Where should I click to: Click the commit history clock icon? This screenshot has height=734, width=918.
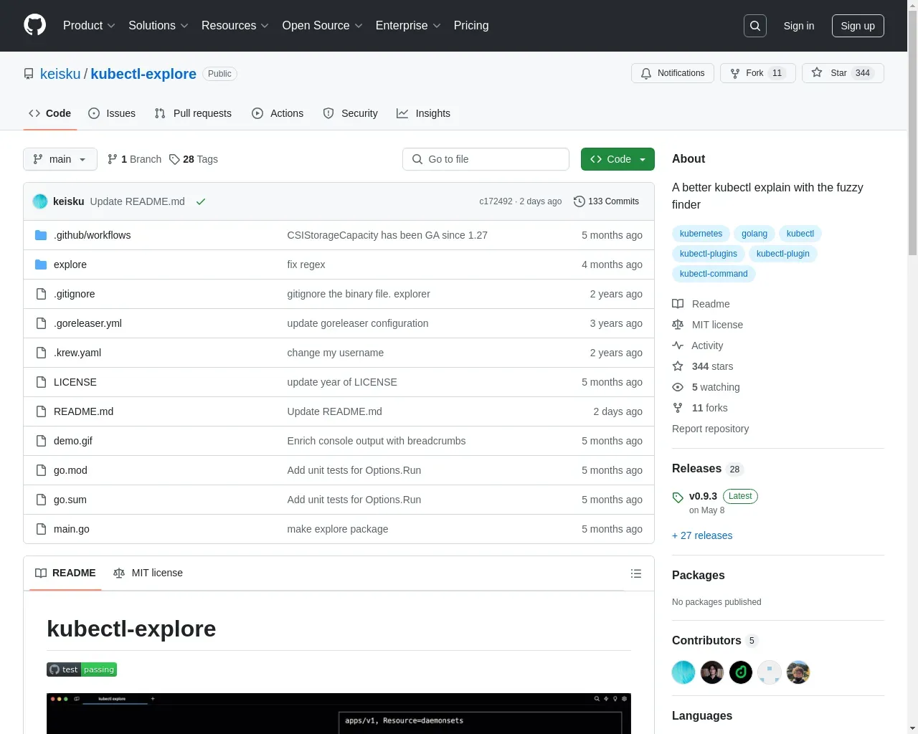[x=579, y=201]
